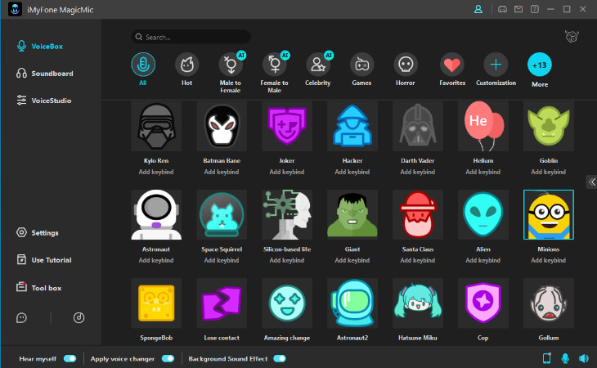Open Use Tutorial in the sidebar

click(x=44, y=260)
